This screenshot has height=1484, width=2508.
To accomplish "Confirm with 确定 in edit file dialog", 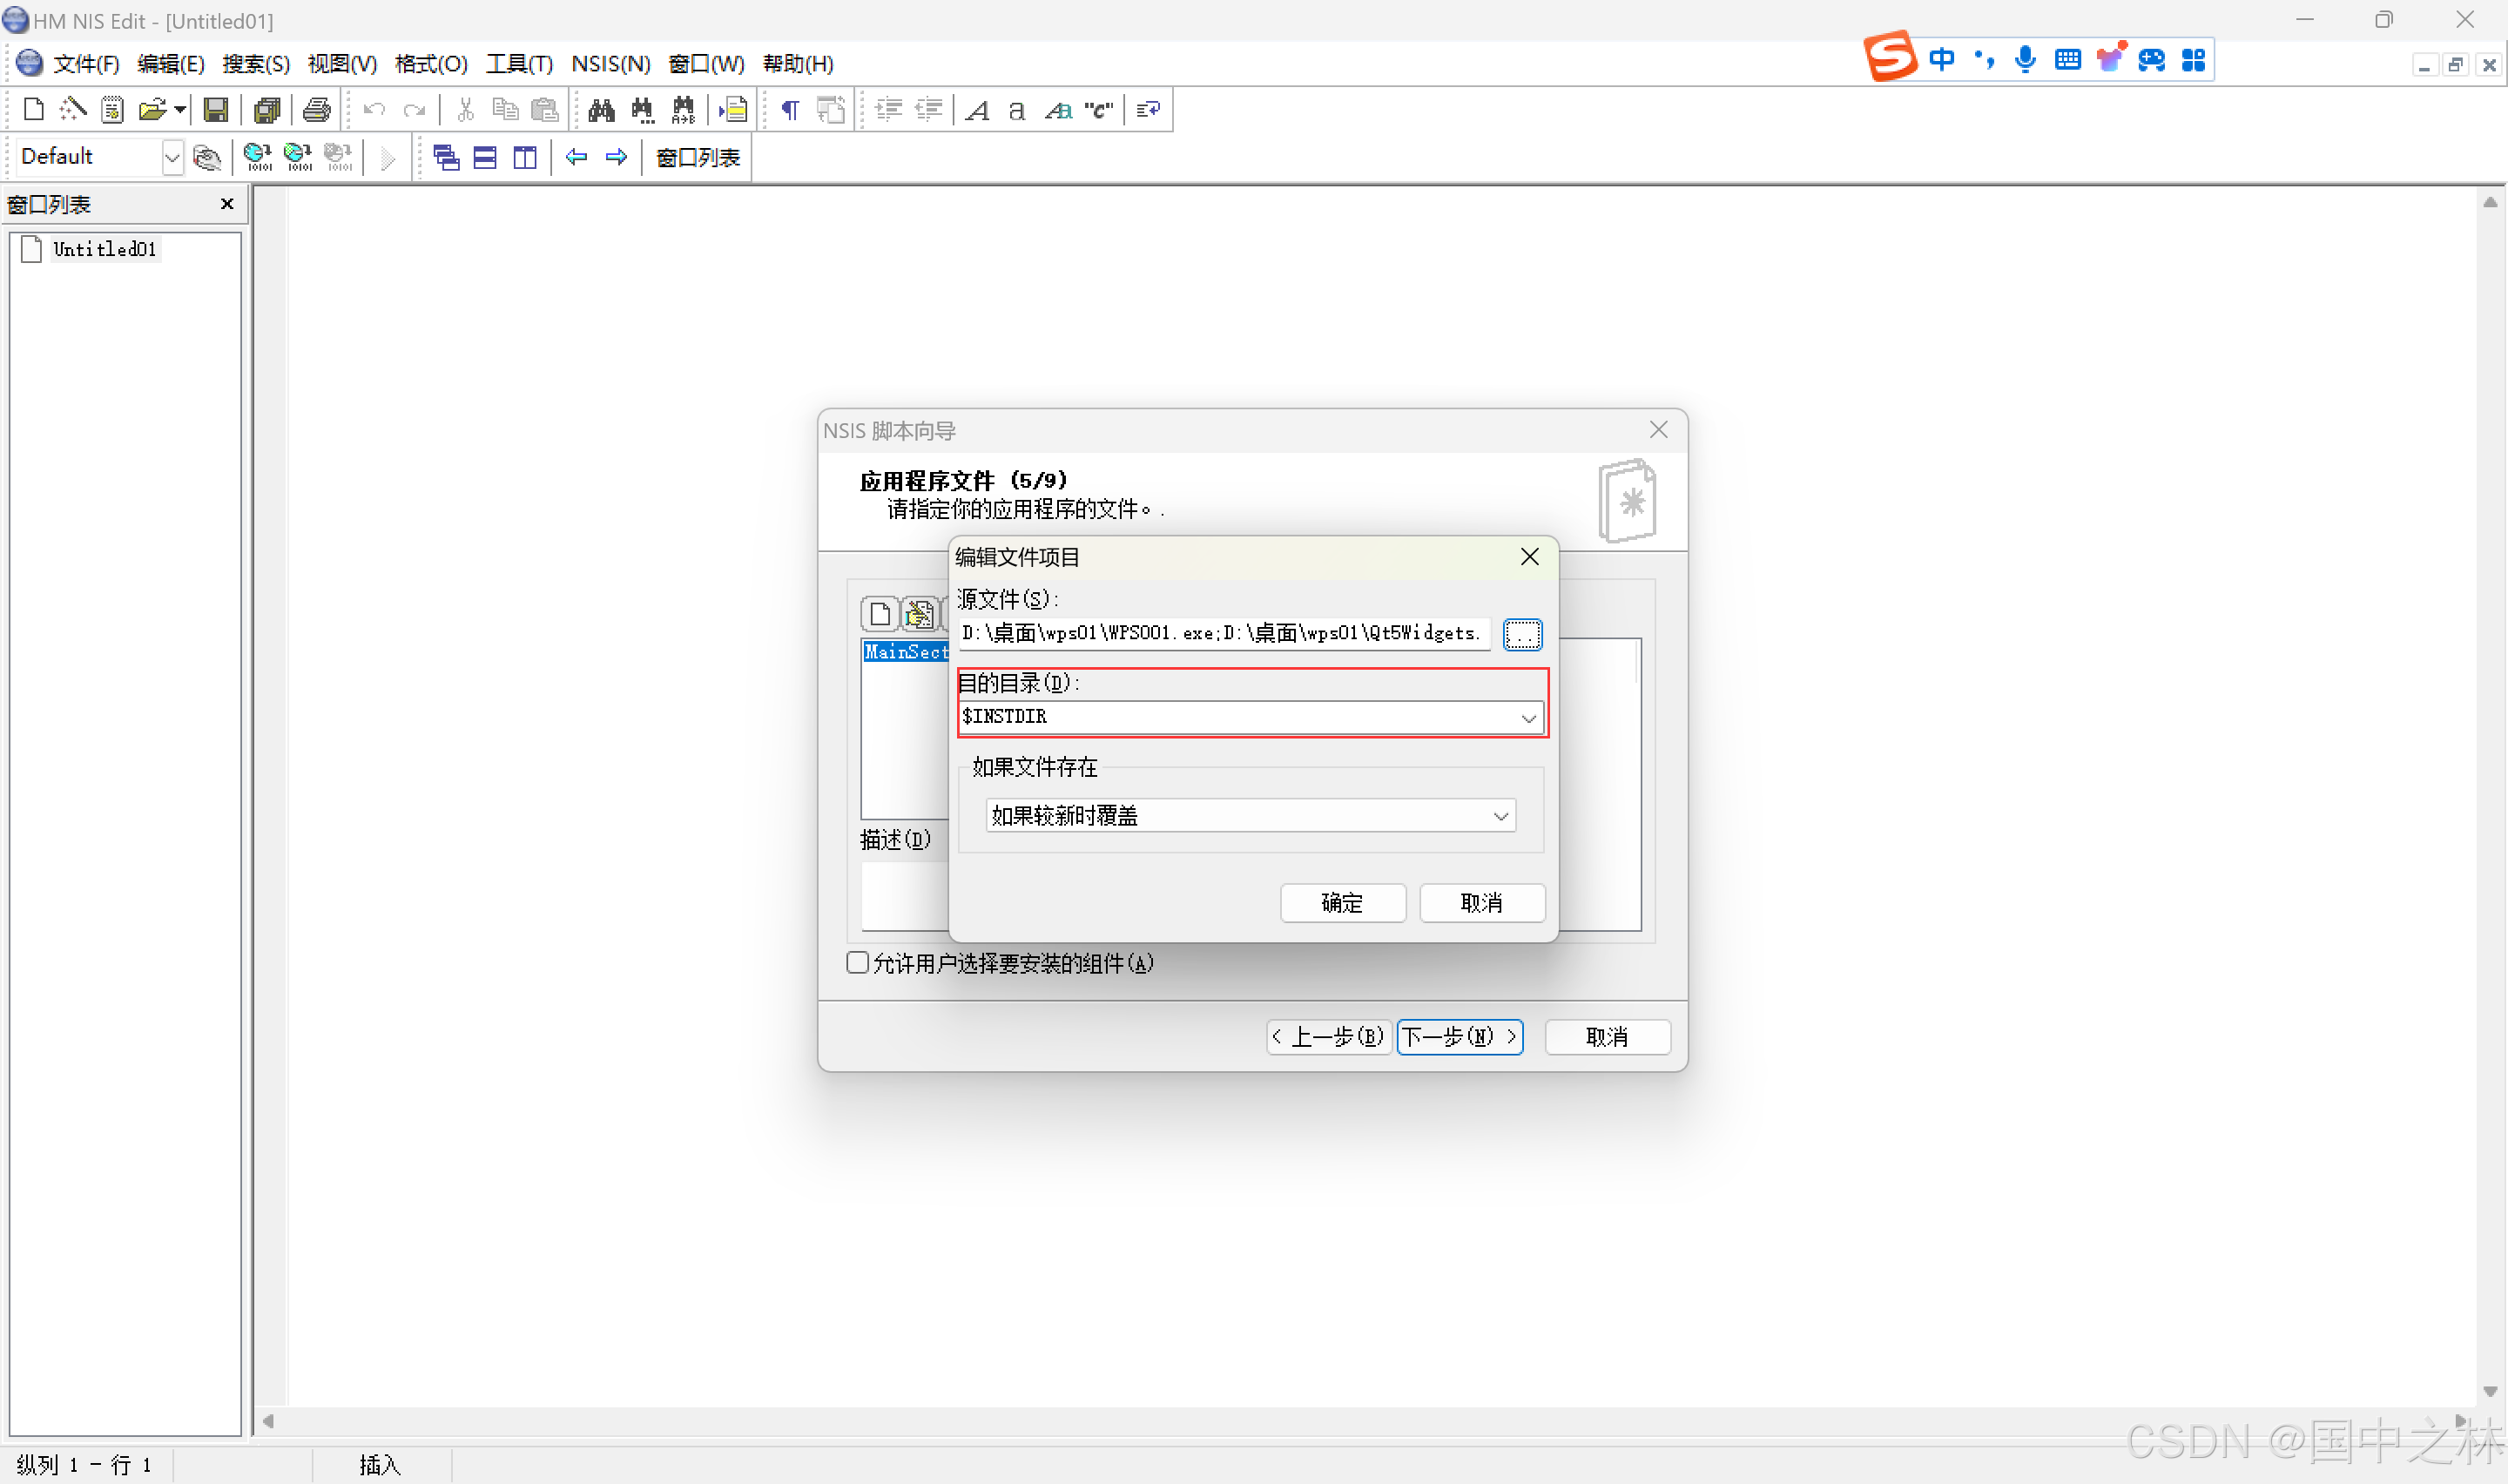I will pyautogui.click(x=1343, y=903).
